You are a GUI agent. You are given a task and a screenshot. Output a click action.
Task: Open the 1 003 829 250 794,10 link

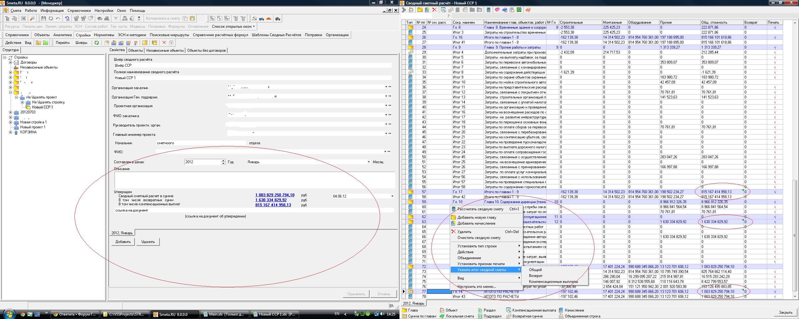pyautogui.click(x=275, y=195)
